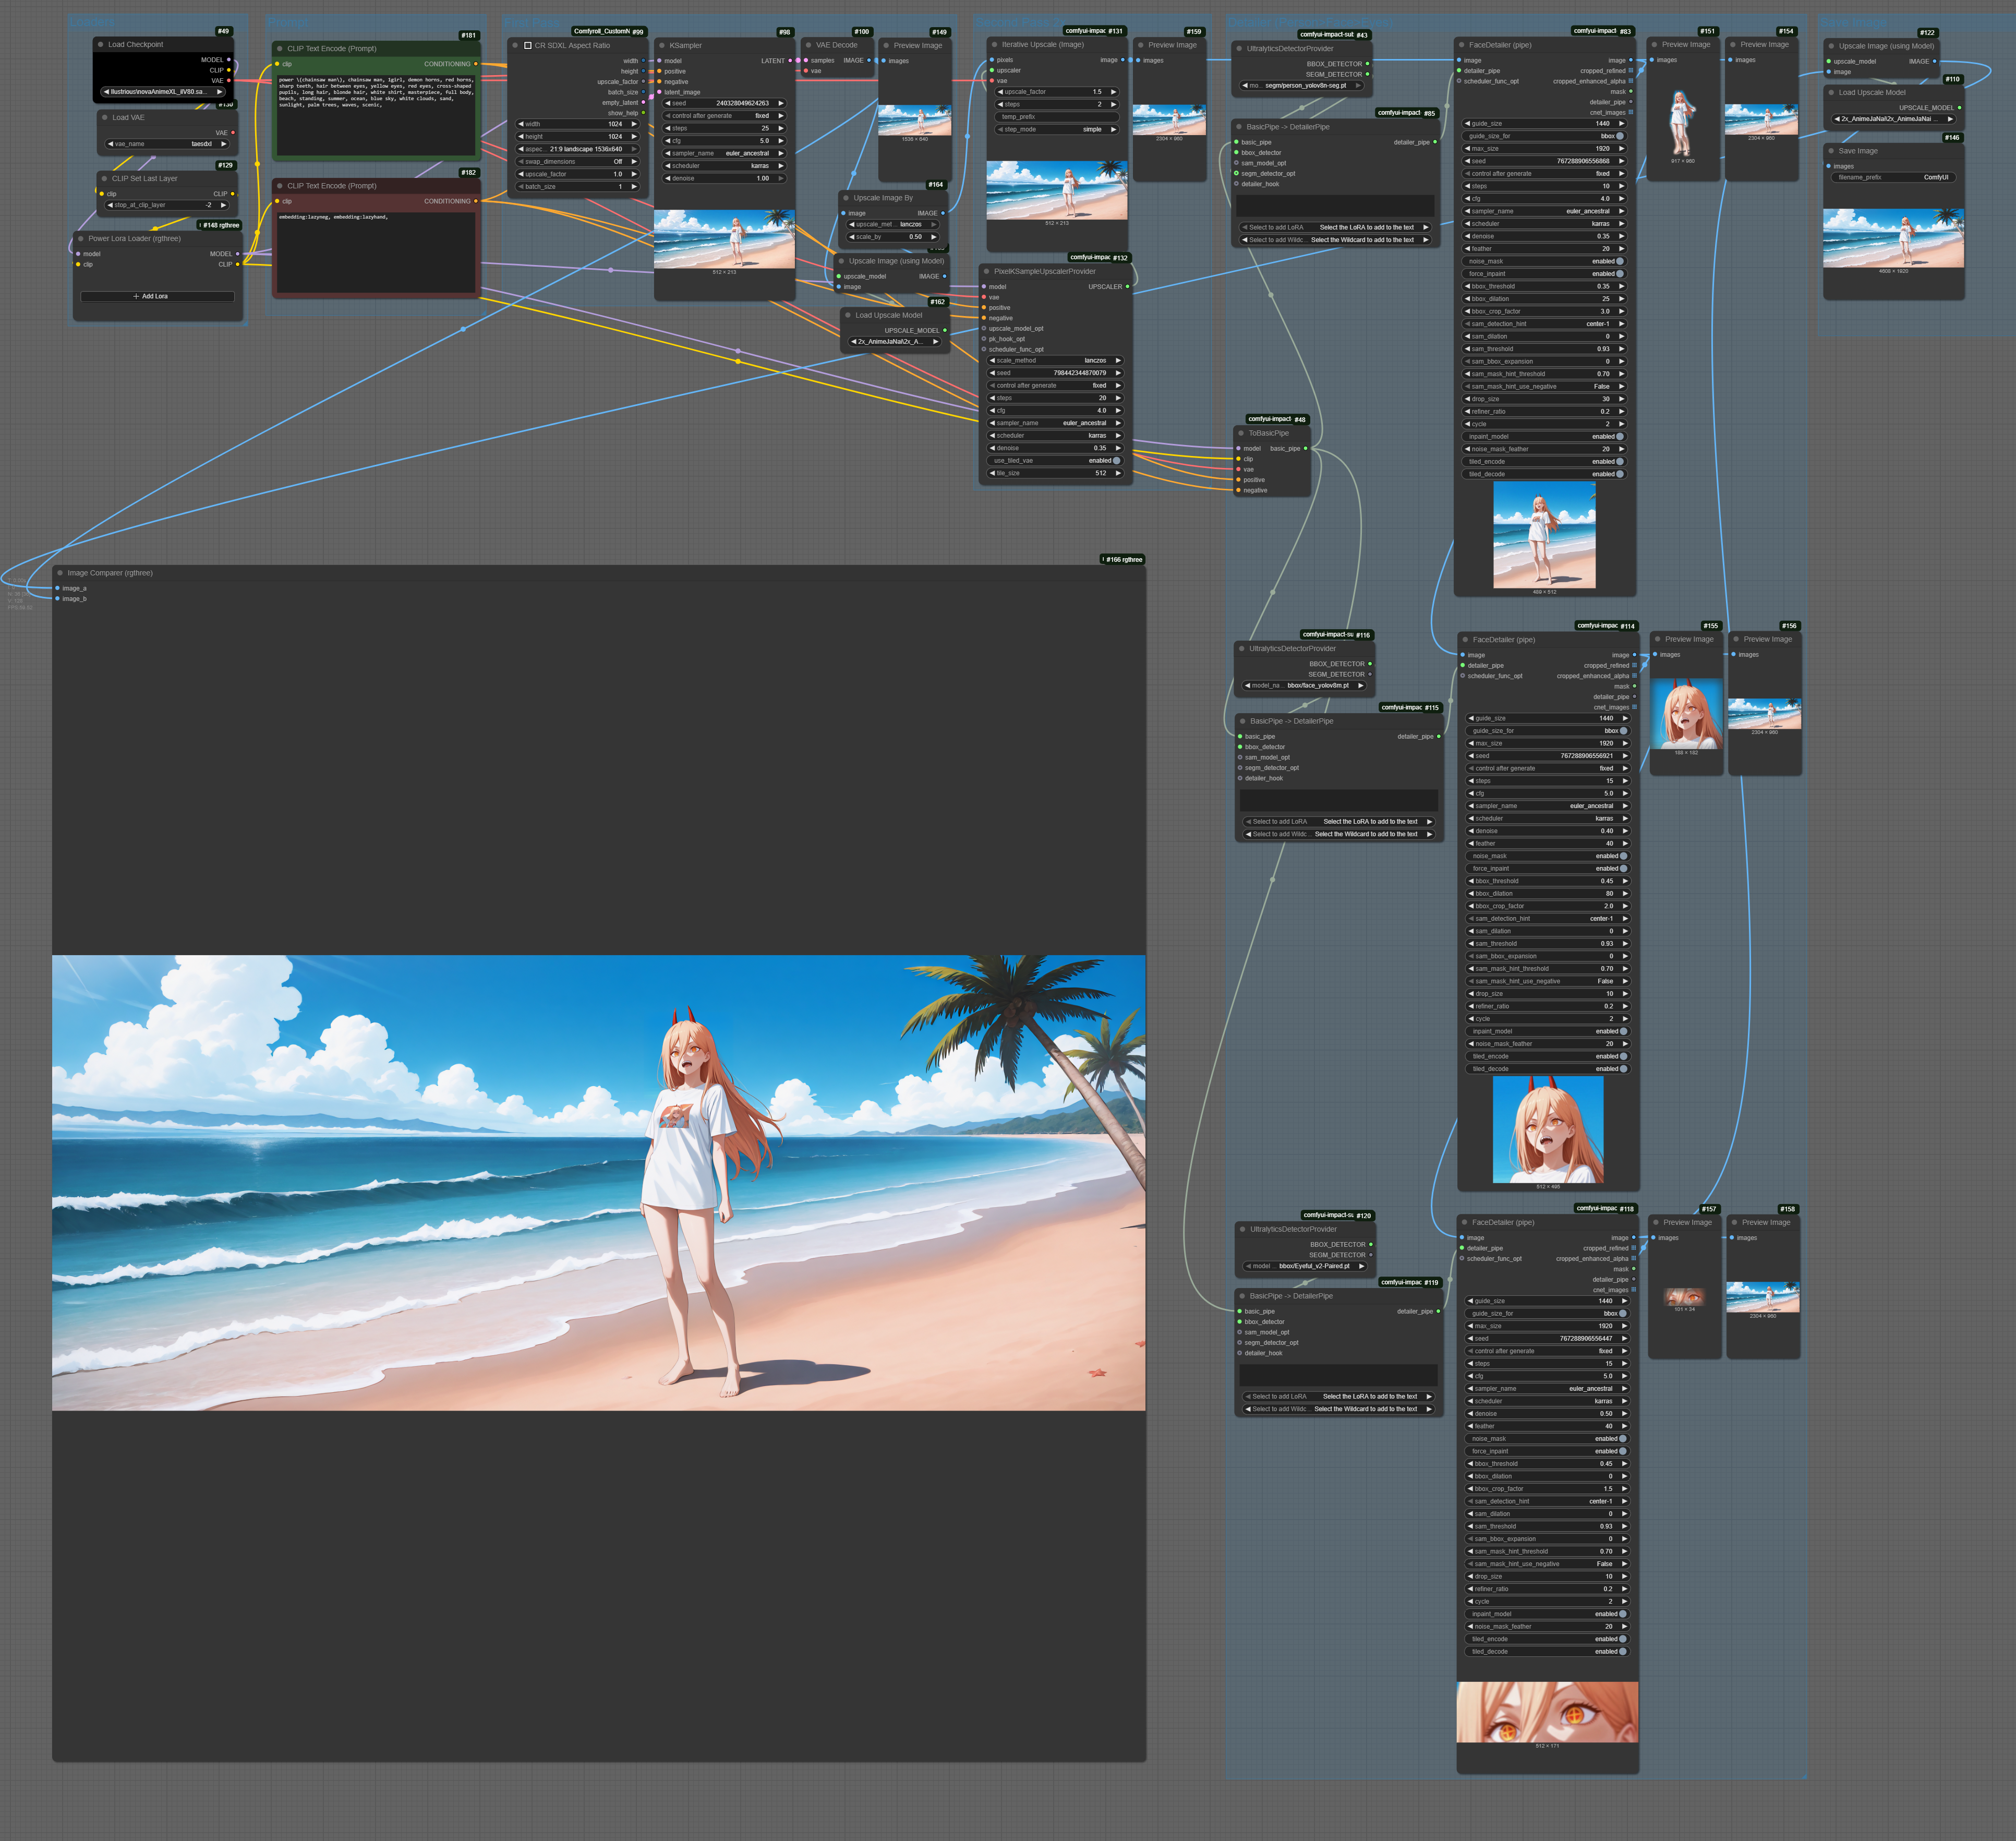This screenshot has width=2016, height=1841.
Task: Click the ToBasicPipe node's title dot
Action: pos(1241,434)
